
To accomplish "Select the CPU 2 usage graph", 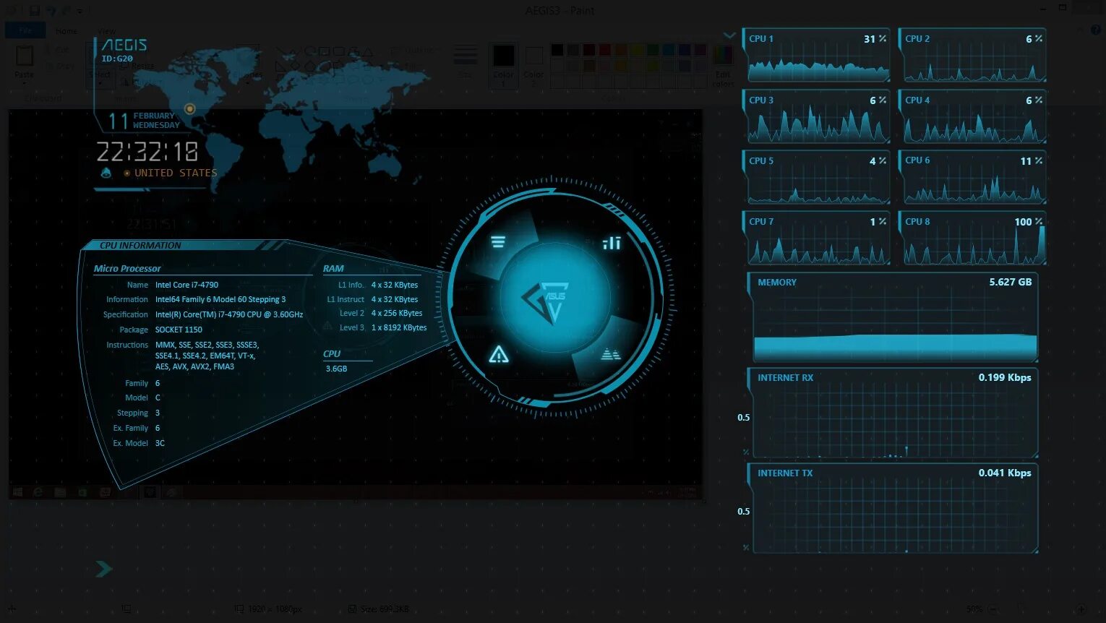I will [x=973, y=56].
